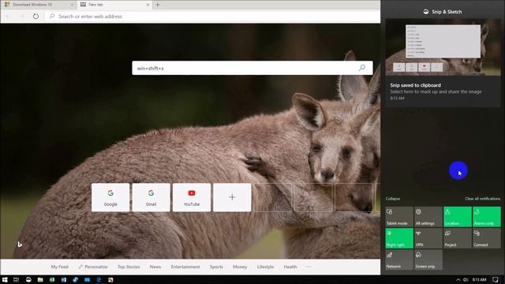This screenshot has height=284, width=505.
Task: Open the Network quick action tile
Action: tap(399, 260)
